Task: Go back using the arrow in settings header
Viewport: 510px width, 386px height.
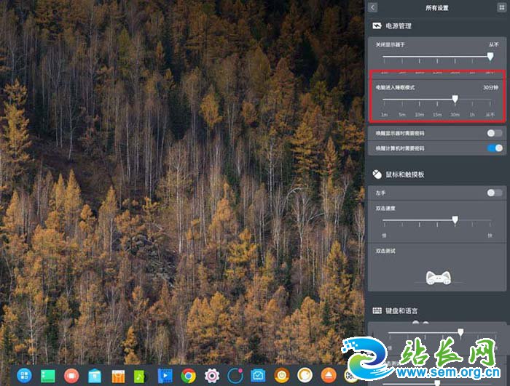Action: coord(373,7)
